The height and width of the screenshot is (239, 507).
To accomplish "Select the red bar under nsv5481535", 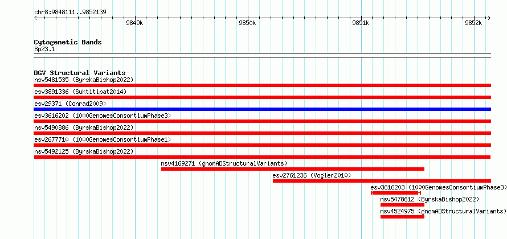I will tap(262, 85).
